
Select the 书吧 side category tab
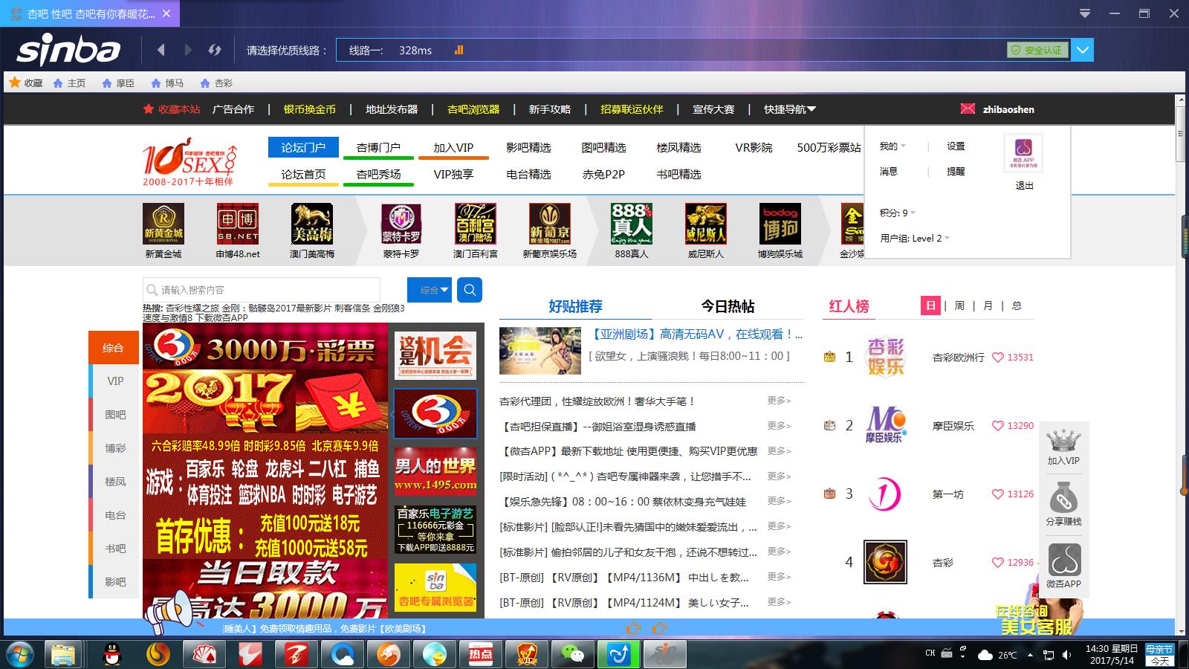114,548
